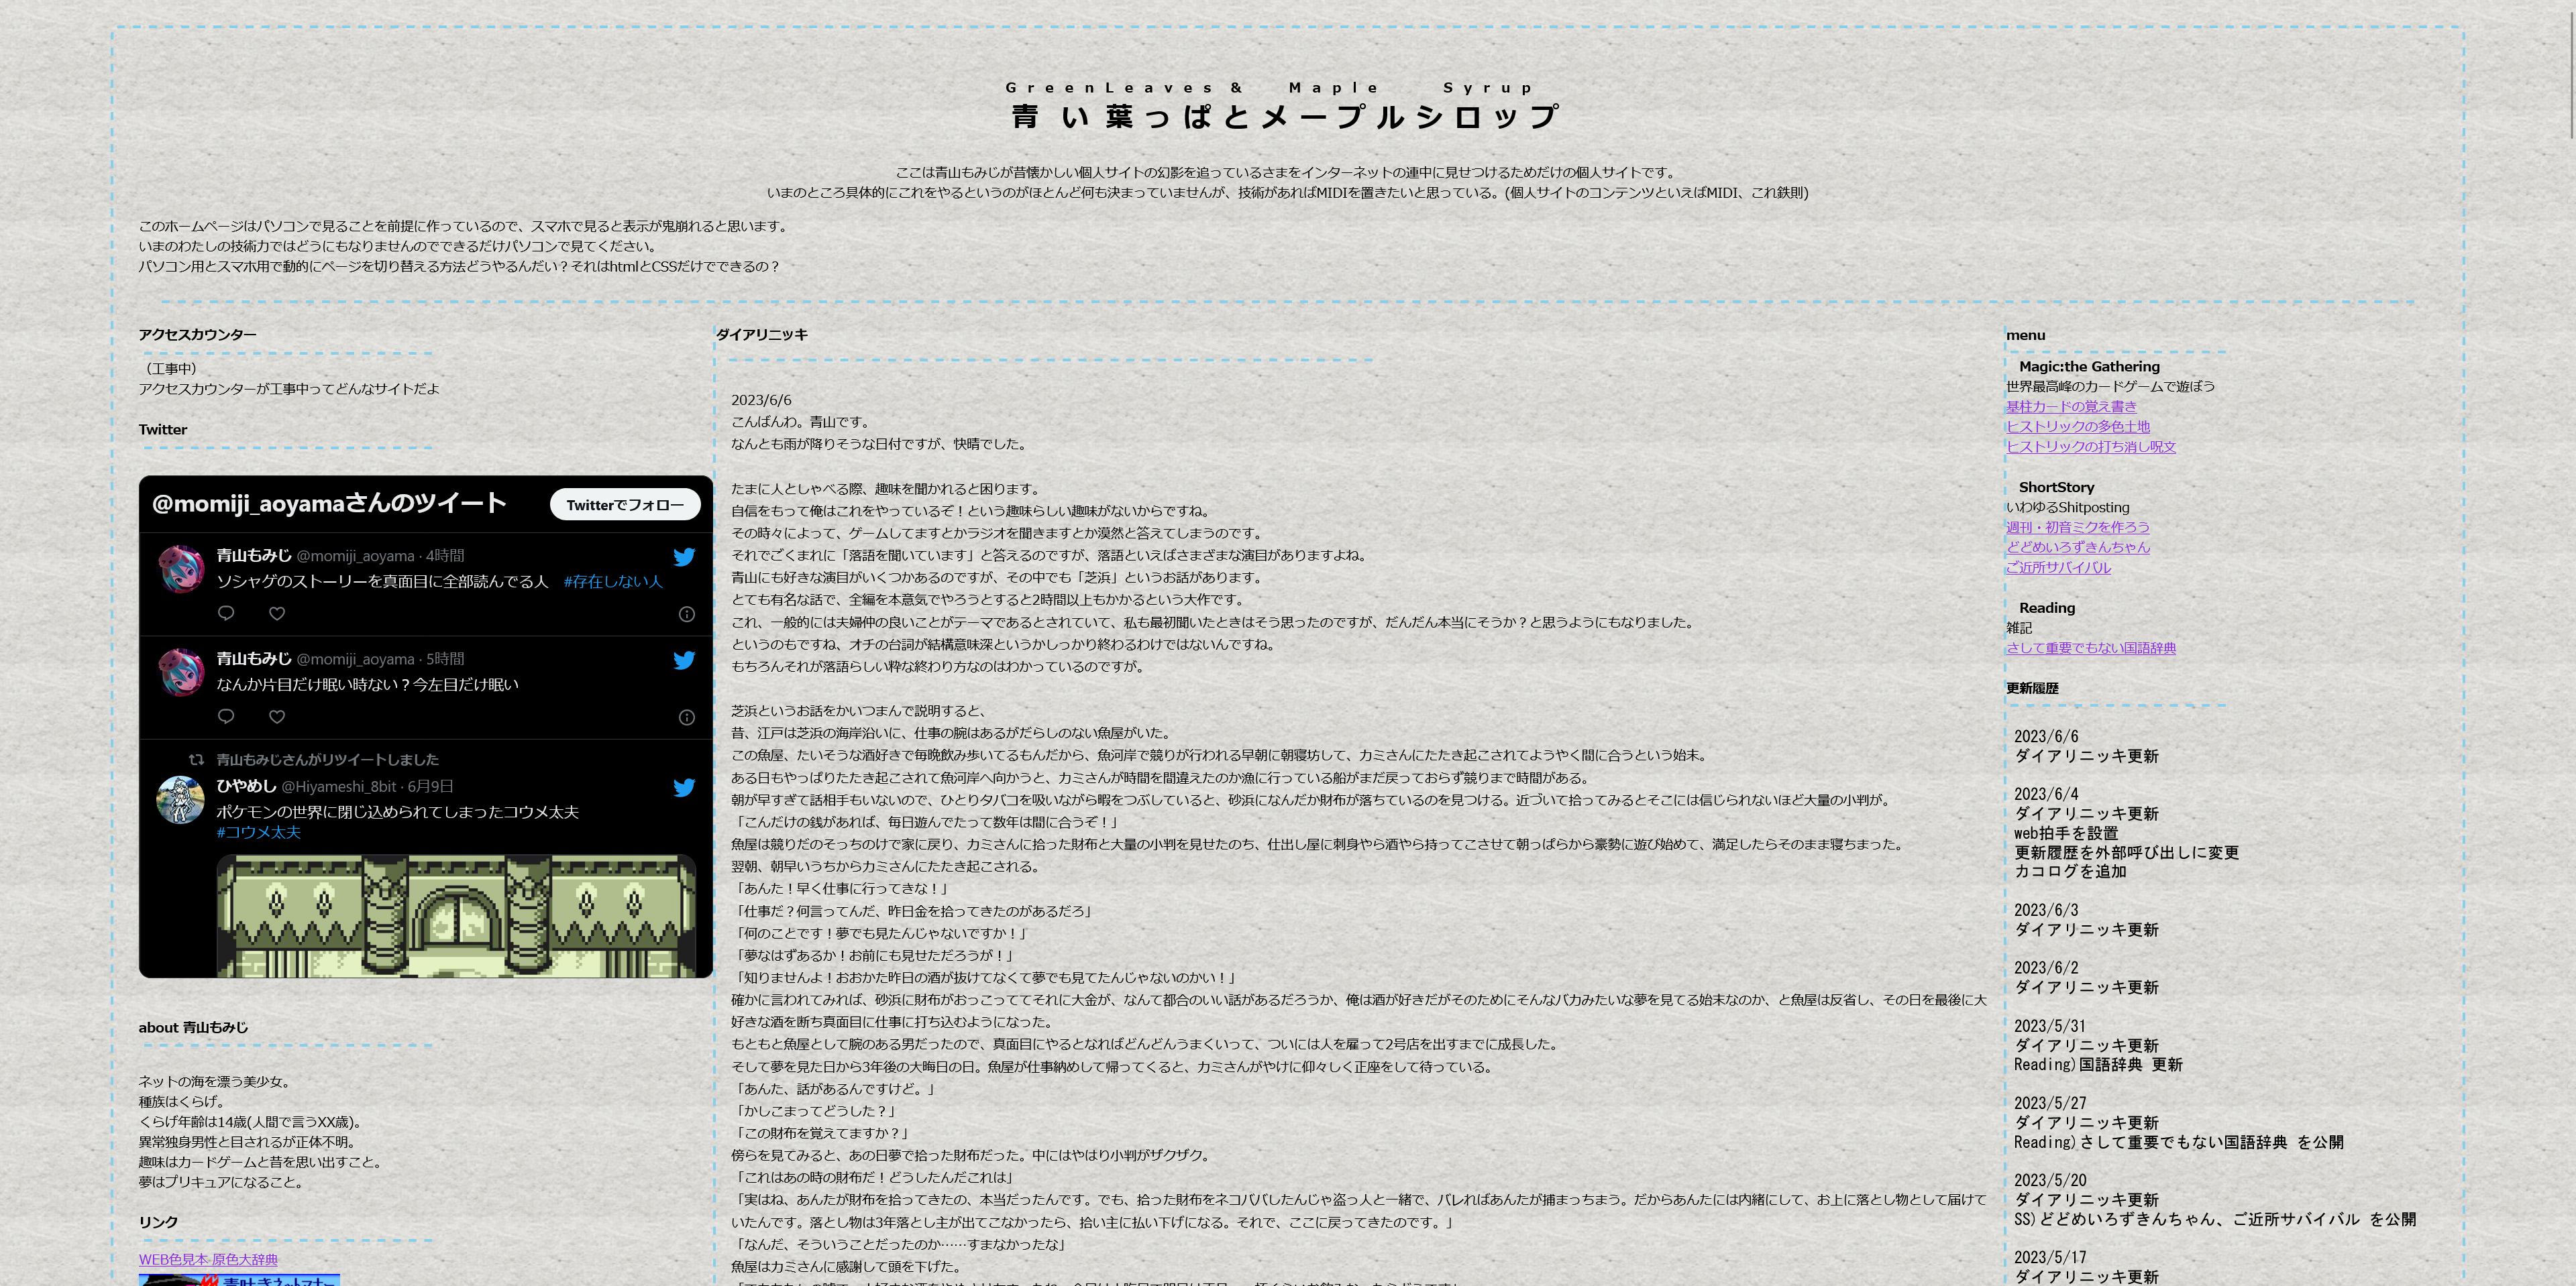Like the ソシャゲのストーリー tweet
This screenshot has width=2576, height=1286.
coord(277,613)
